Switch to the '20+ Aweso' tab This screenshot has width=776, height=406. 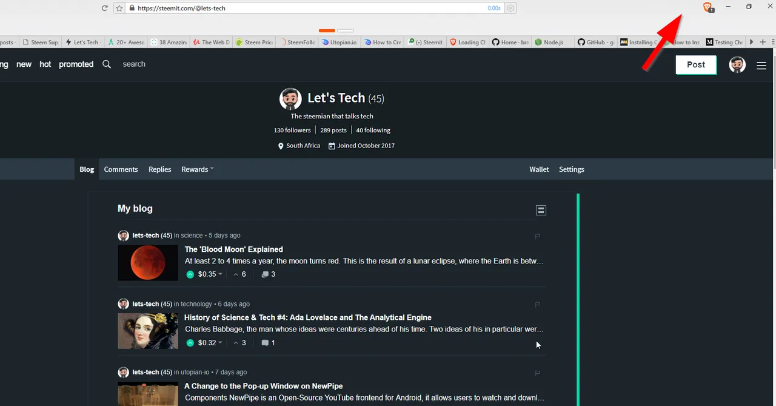point(126,42)
